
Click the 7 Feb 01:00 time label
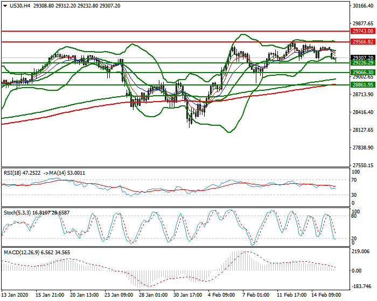[x=256, y=295]
